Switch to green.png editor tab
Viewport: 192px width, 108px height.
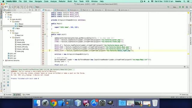pos(124,10)
